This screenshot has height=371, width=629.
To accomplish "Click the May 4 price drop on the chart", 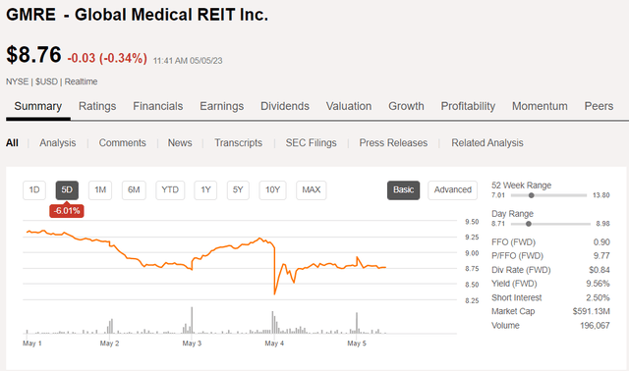I will coord(275,271).
